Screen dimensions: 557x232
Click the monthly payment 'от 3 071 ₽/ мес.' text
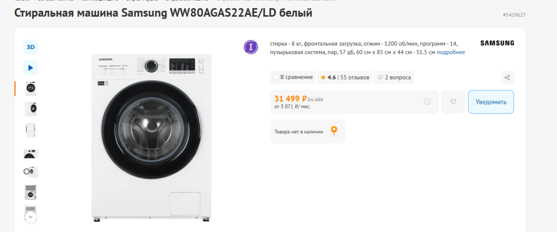(x=292, y=107)
